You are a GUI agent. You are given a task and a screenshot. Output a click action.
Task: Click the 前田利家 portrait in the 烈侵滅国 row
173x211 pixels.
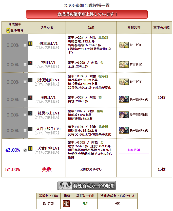tap(124, 82)
